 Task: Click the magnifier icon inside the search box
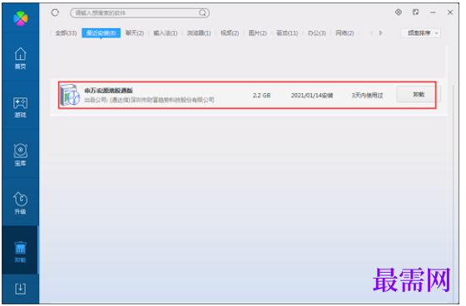tap(203, 12)
